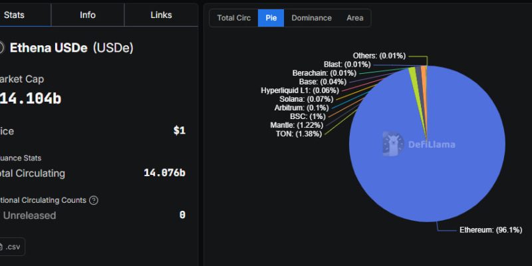
Task: Click the DefiLlama llama watermark logo
Action: (392, 143)
